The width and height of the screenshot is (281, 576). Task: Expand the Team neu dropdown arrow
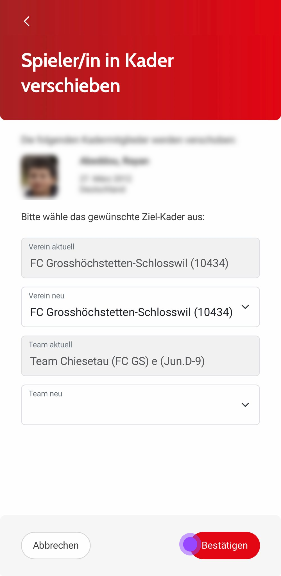[245, 405]
